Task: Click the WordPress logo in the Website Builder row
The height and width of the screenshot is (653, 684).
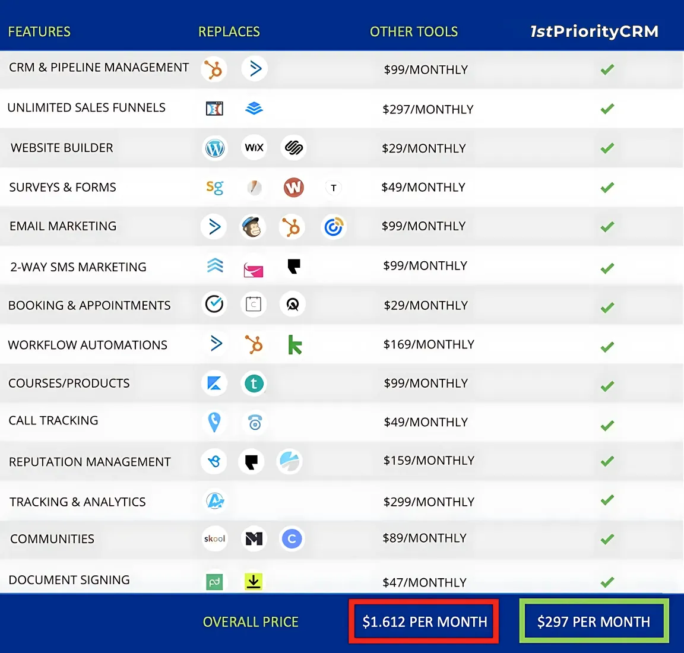Action: [x=214, y=148]
